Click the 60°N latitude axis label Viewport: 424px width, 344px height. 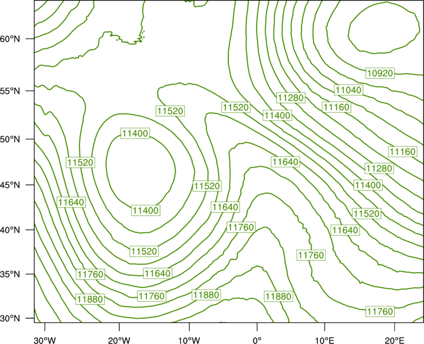pyautogui.click(x=10, y=39)
